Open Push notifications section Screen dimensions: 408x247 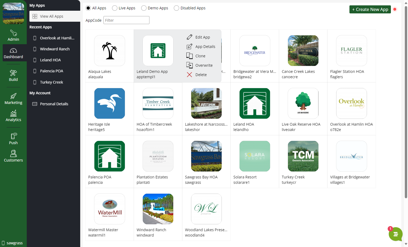[x=13, y=139]
